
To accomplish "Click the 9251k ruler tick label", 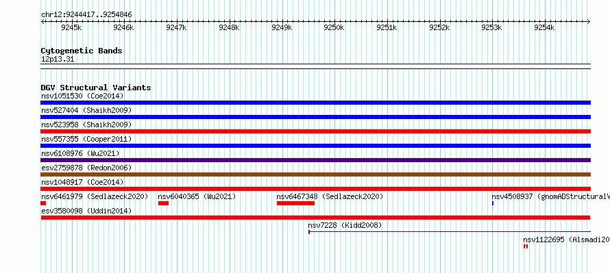I will click(387, 27).
